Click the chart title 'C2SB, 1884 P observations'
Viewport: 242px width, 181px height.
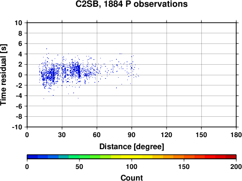click(132, 4)
